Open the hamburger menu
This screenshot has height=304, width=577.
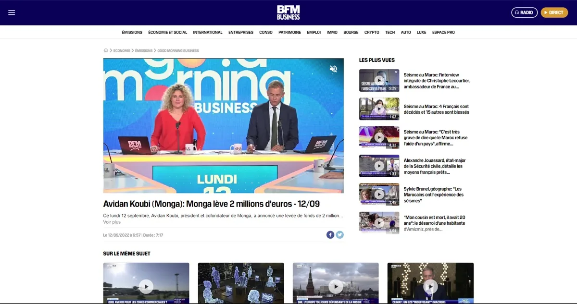(x=12, y=12)
